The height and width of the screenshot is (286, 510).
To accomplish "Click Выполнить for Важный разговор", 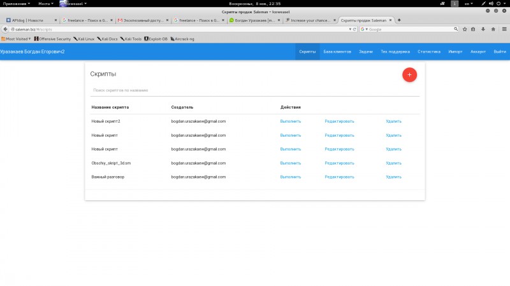I will click(291, 177).
